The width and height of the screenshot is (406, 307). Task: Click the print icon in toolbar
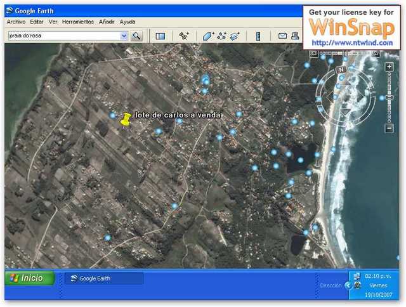pyautogui.click(x=295, y=36)
